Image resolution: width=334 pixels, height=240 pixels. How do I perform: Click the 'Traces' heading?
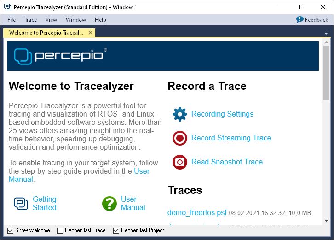coord(185,190)
